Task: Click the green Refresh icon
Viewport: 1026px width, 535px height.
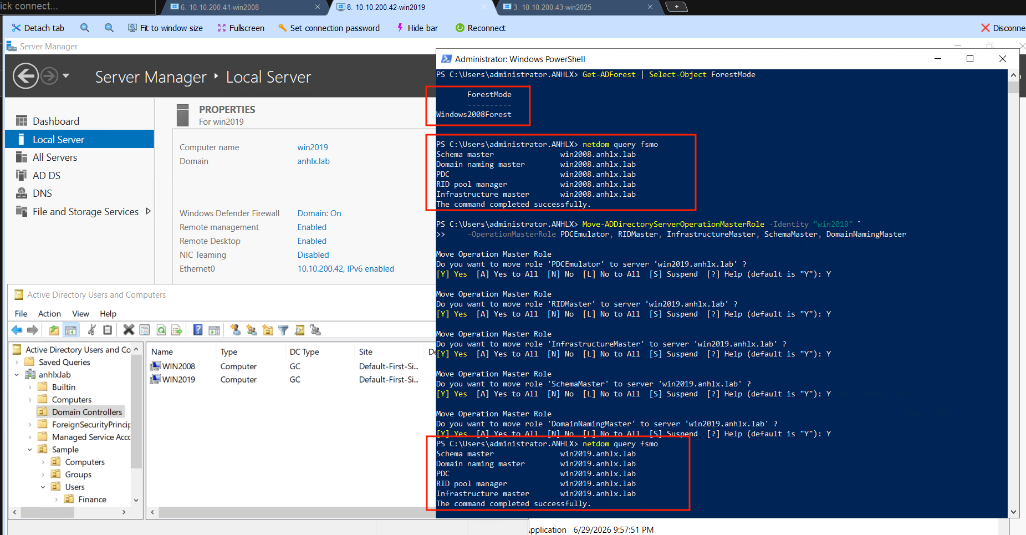Action: [161, 330]
